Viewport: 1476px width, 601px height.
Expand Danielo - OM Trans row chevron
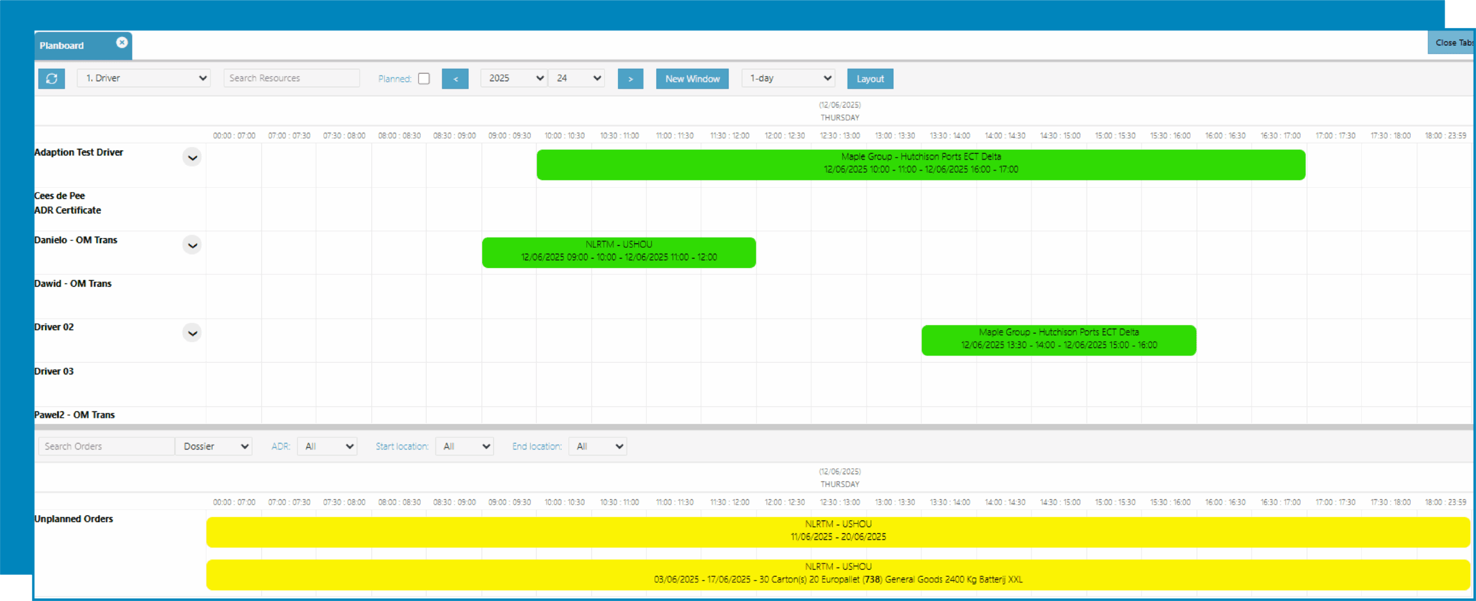(x=192, y=245)
